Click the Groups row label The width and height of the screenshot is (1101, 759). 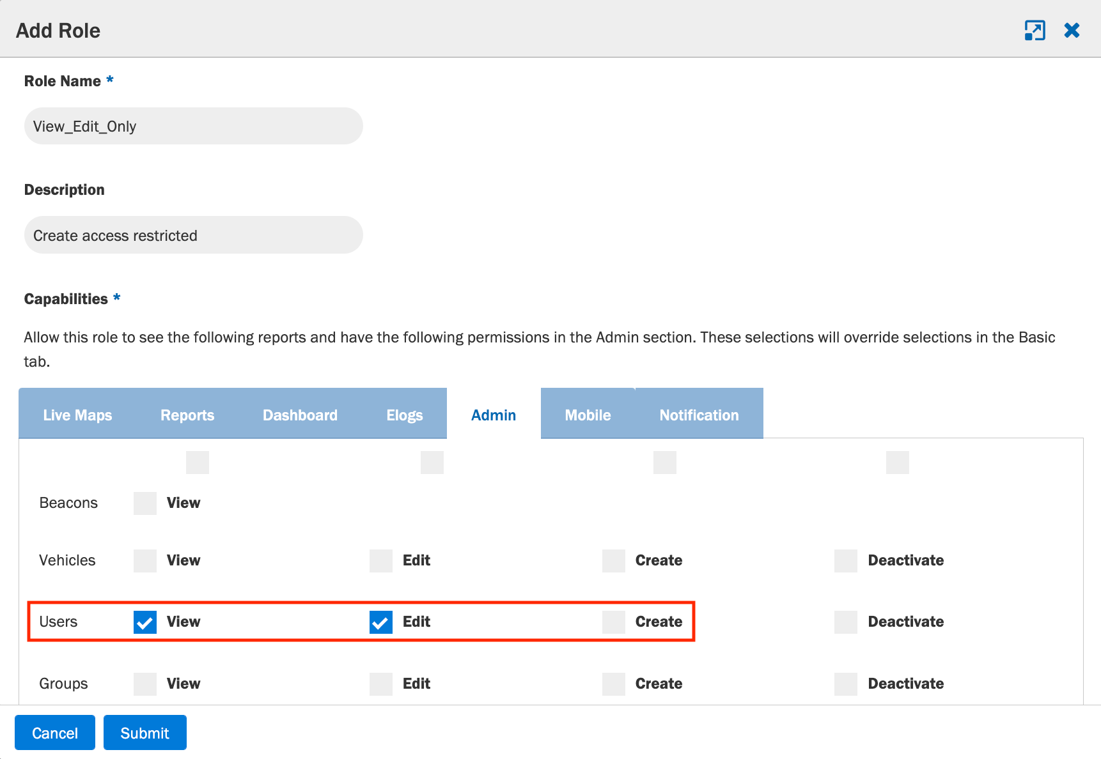(63, 684)
